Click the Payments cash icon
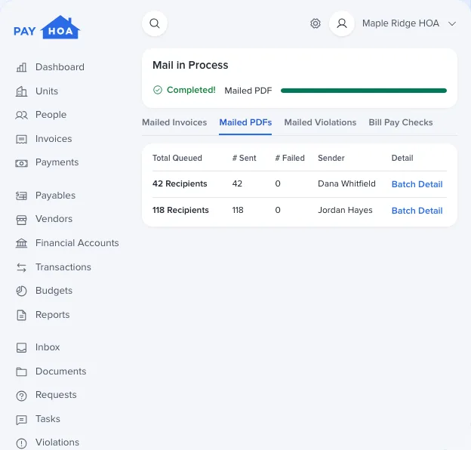Viewport: 471px width, 450px height. (x=21, y=163)
